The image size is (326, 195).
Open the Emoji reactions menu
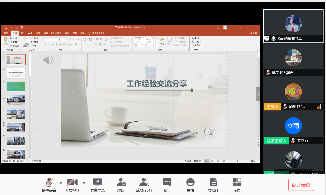tap(190, 185)
